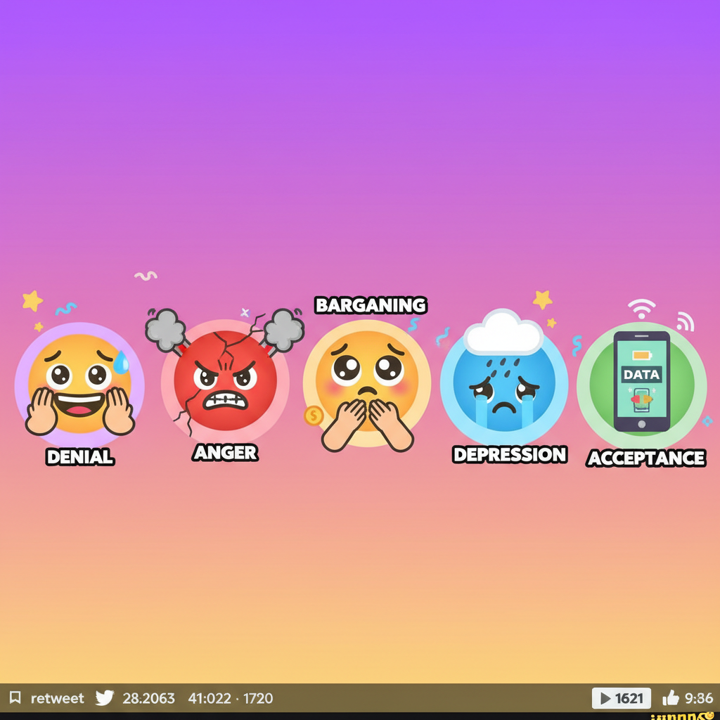Click the 28.2063 count beside Twitter bird
Viewport: 720px width, 720px height.
coord(148,698)
